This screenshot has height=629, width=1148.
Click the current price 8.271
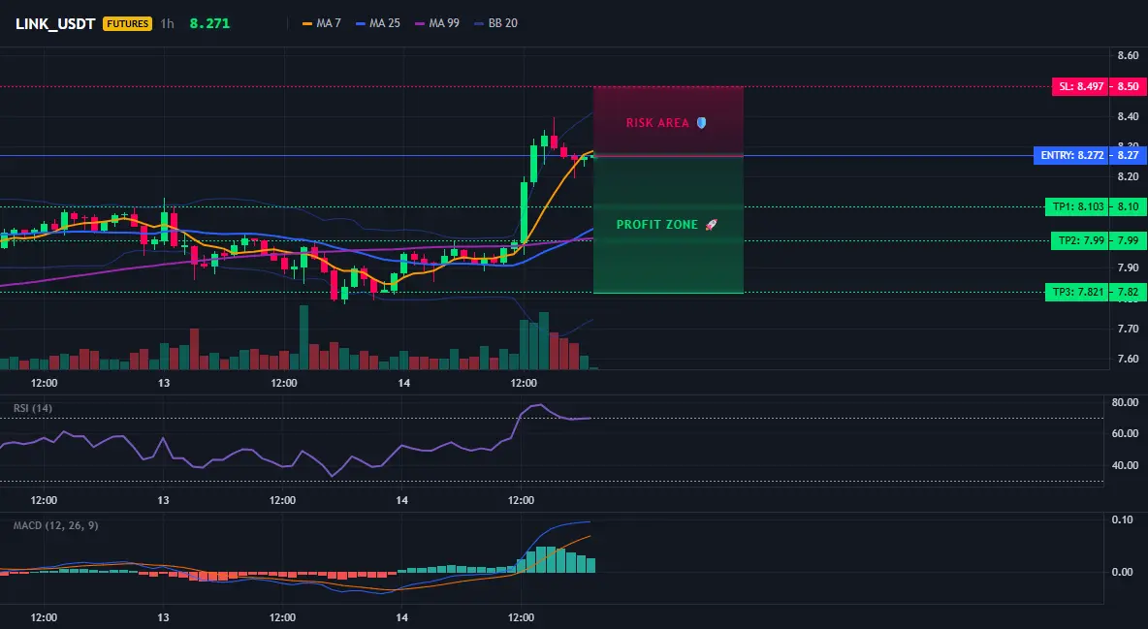[209, 23]
